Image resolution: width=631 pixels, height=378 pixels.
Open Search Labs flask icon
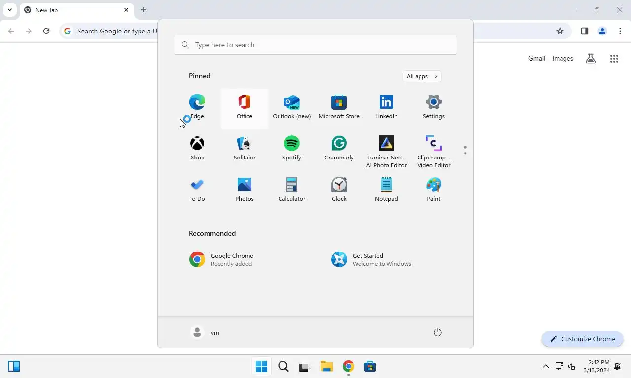tap(591, 59)
